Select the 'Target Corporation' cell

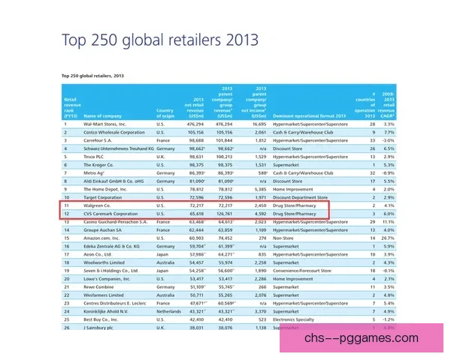103,197
